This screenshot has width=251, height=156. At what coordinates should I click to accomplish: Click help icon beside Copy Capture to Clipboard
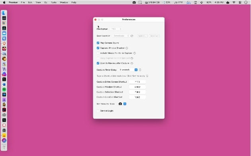[132, 58]
